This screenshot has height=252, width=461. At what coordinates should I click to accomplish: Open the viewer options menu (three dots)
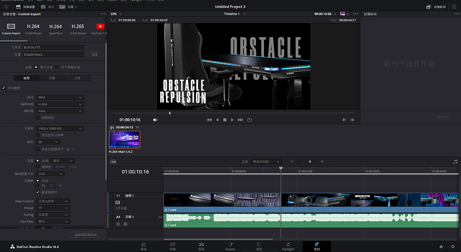[355, 14]
